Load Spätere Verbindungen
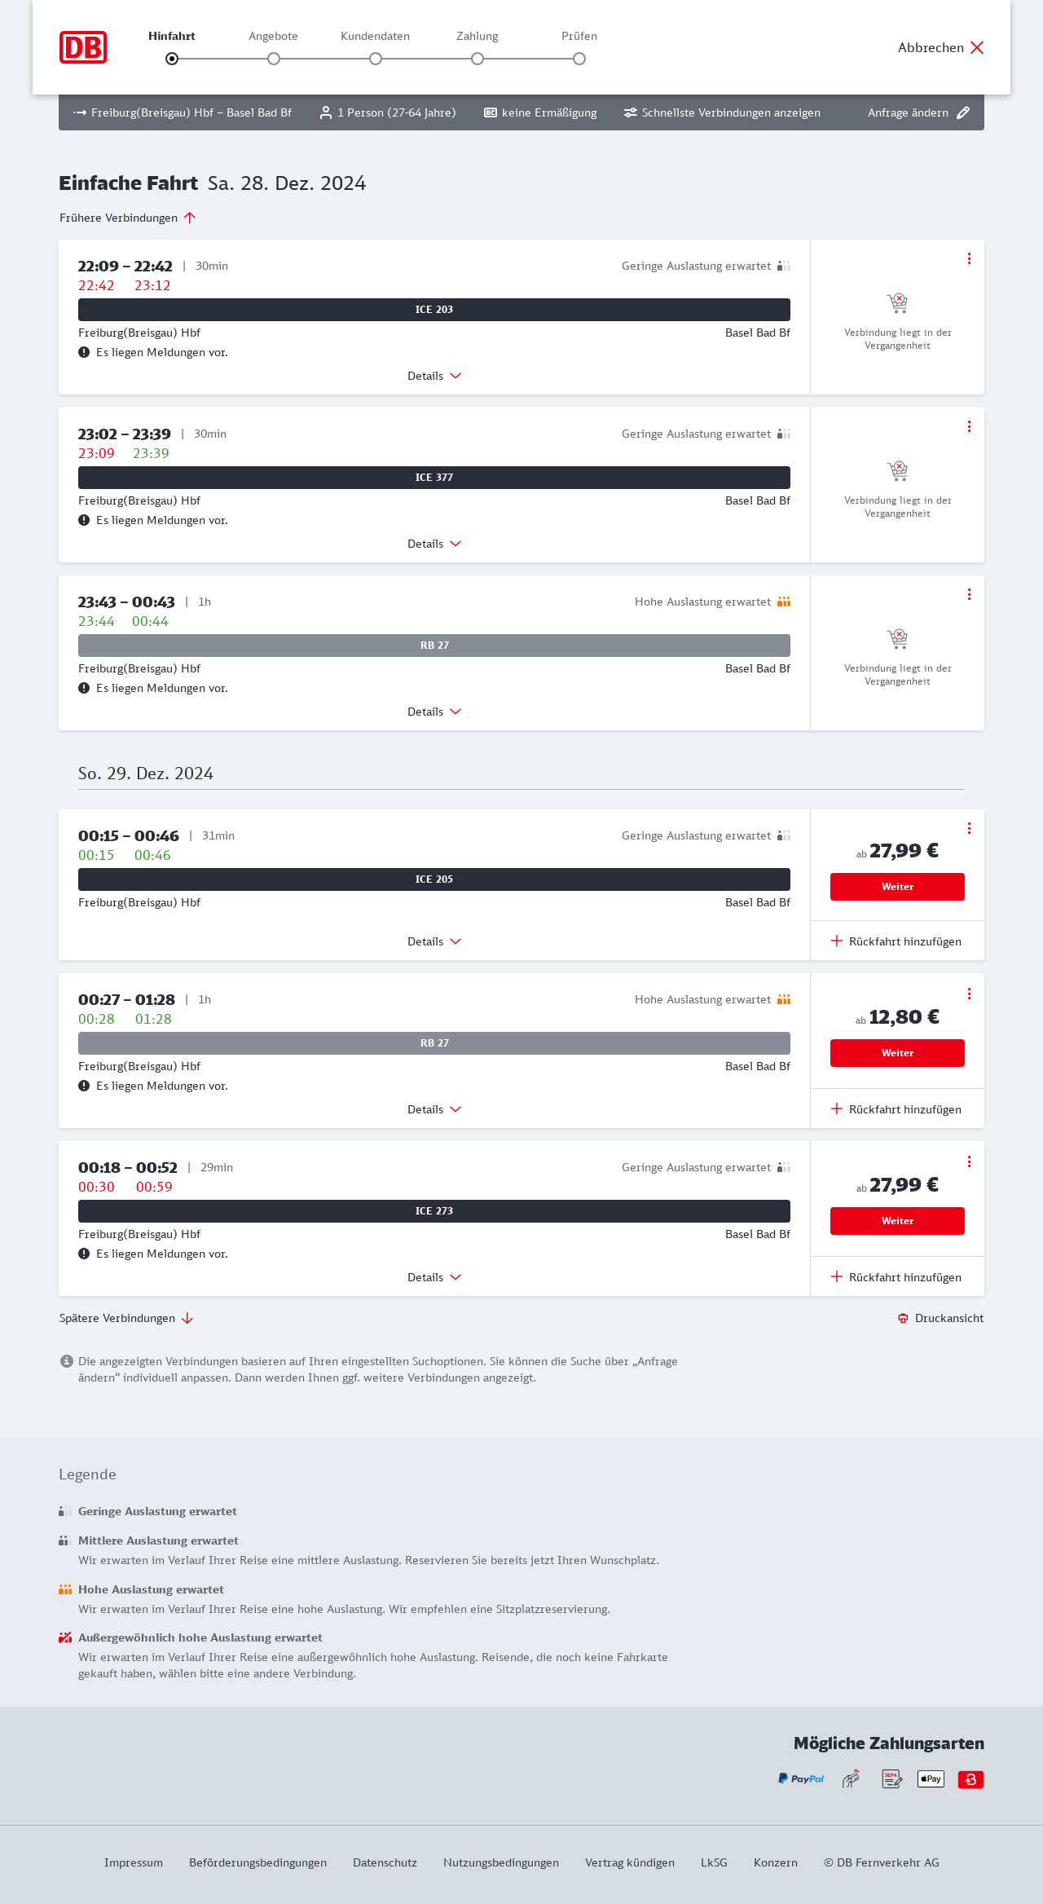The height and width of the screenshot is (1904, 1043). (x=126, y=1318)
